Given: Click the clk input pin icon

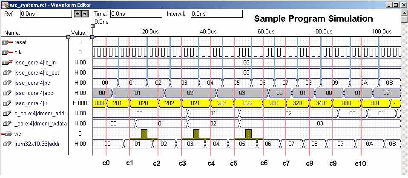Looking at the screenshot, I should 7,53.
